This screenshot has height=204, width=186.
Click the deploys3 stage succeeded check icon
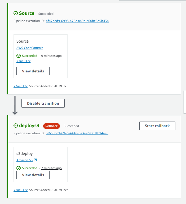pyautogui.click(x=16, y=126)
